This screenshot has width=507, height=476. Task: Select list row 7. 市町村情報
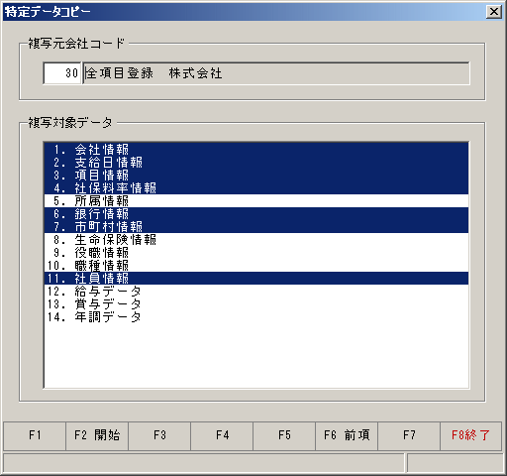(256, 226)
